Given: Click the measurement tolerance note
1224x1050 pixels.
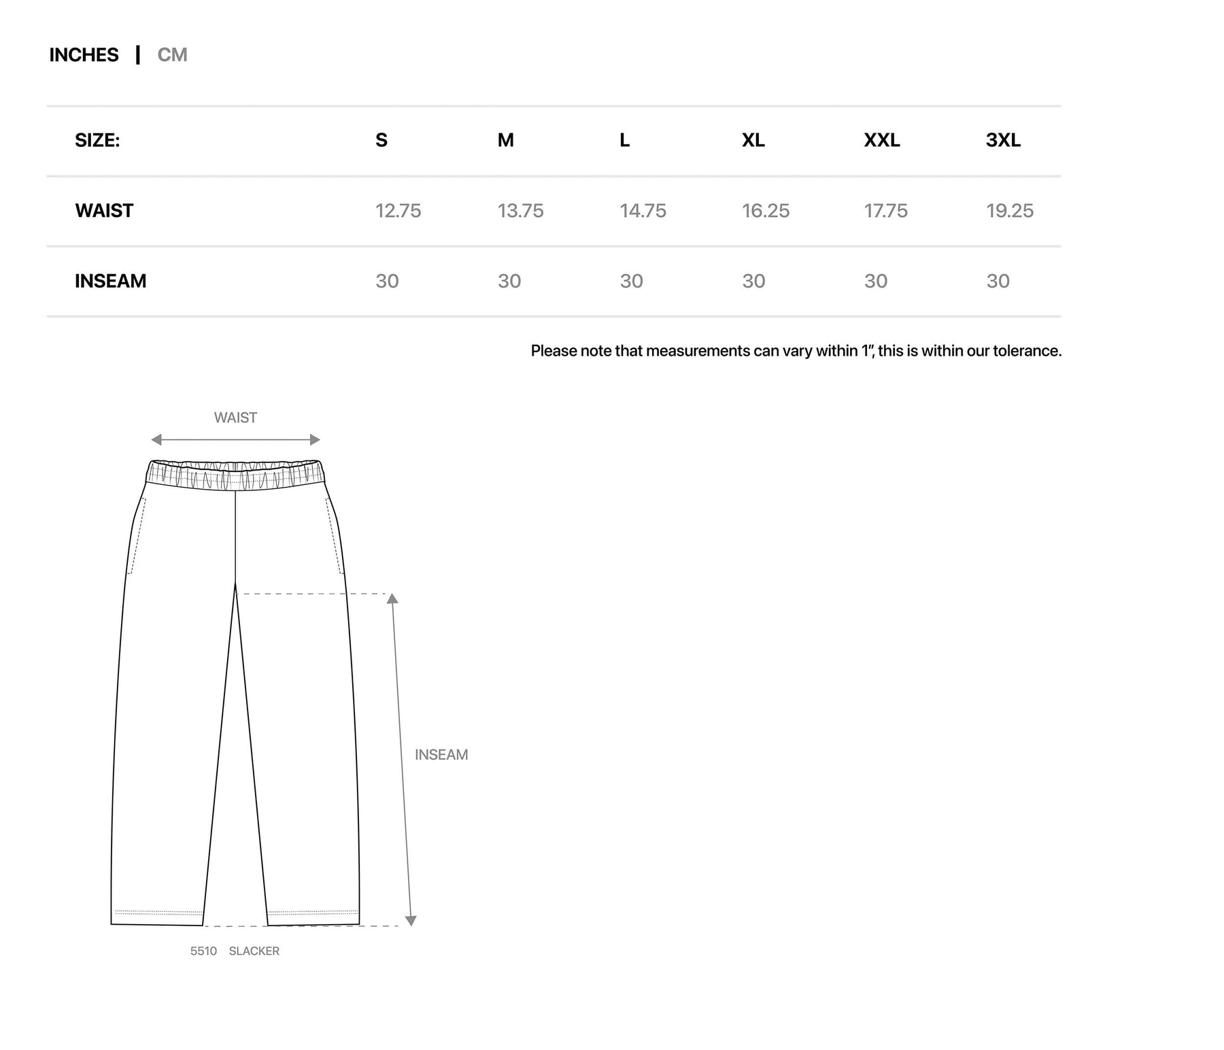Looking at the screenshot, I should [x=796, y=351].
